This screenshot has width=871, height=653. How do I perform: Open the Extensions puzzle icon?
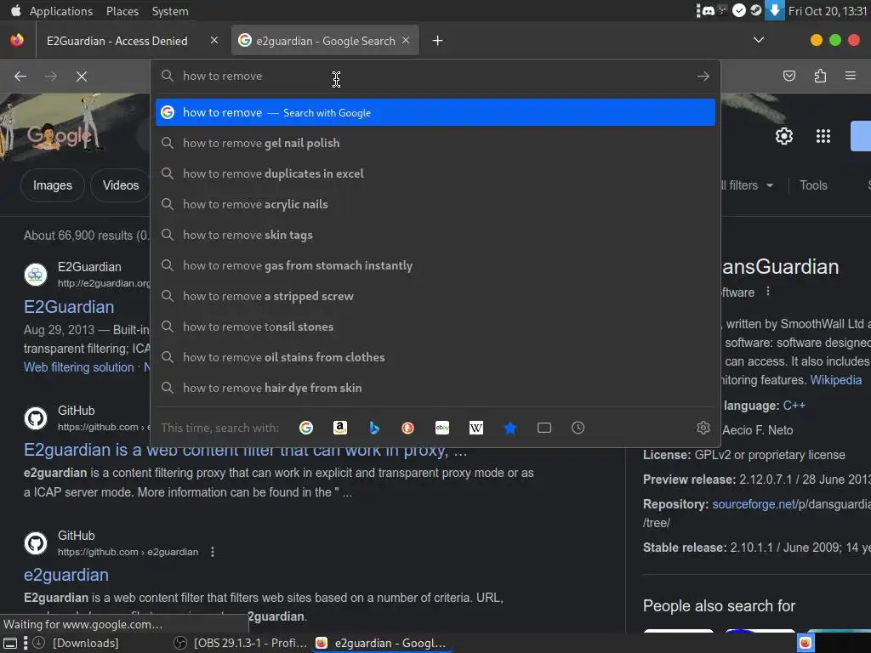tap(820, 76)
